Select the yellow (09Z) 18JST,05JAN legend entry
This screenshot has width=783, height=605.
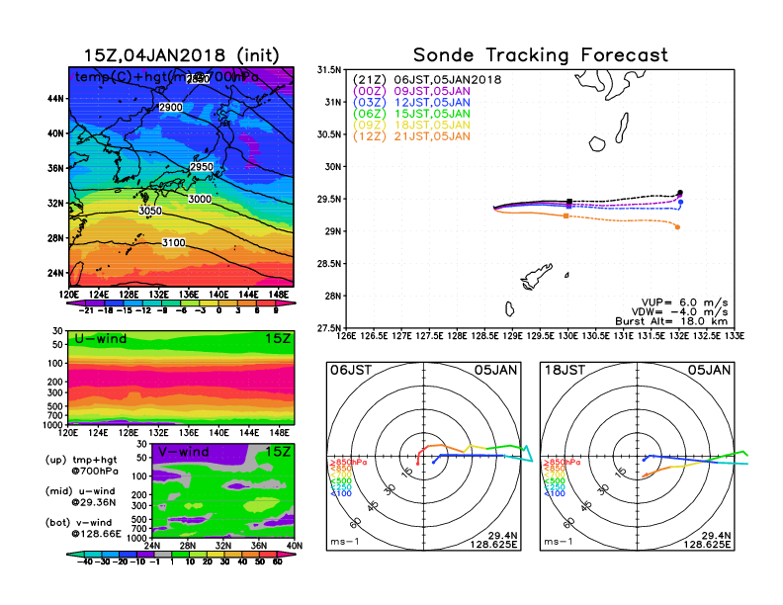(x=411, y=126)
